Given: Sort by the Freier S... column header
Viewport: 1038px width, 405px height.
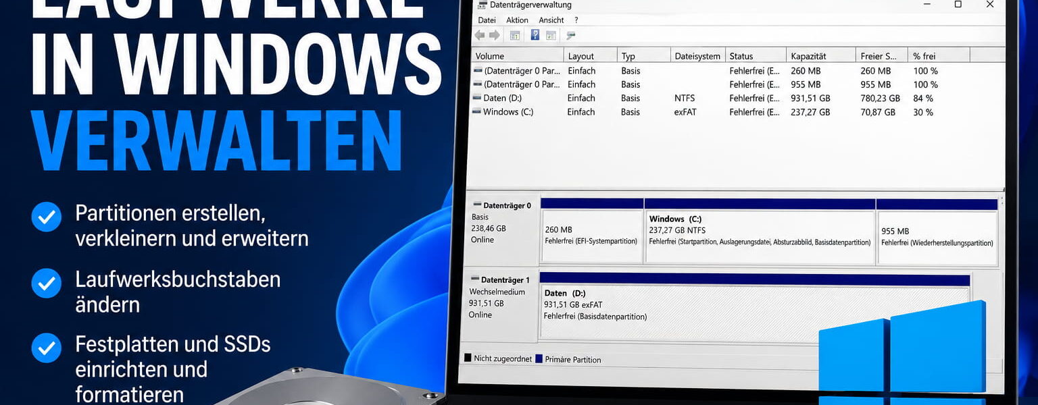Looking at the screenshot, I should click(882, 56).
